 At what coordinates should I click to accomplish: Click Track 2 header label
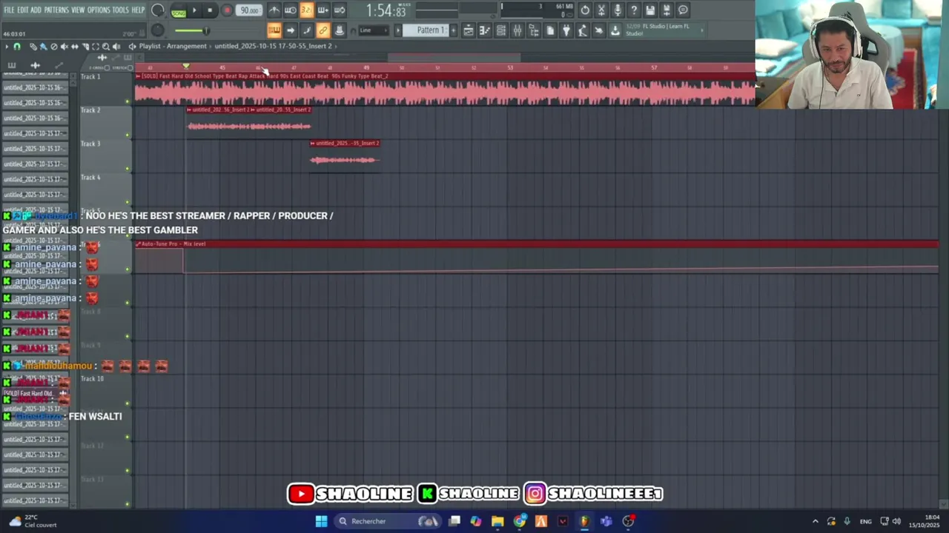click(90, 110)
